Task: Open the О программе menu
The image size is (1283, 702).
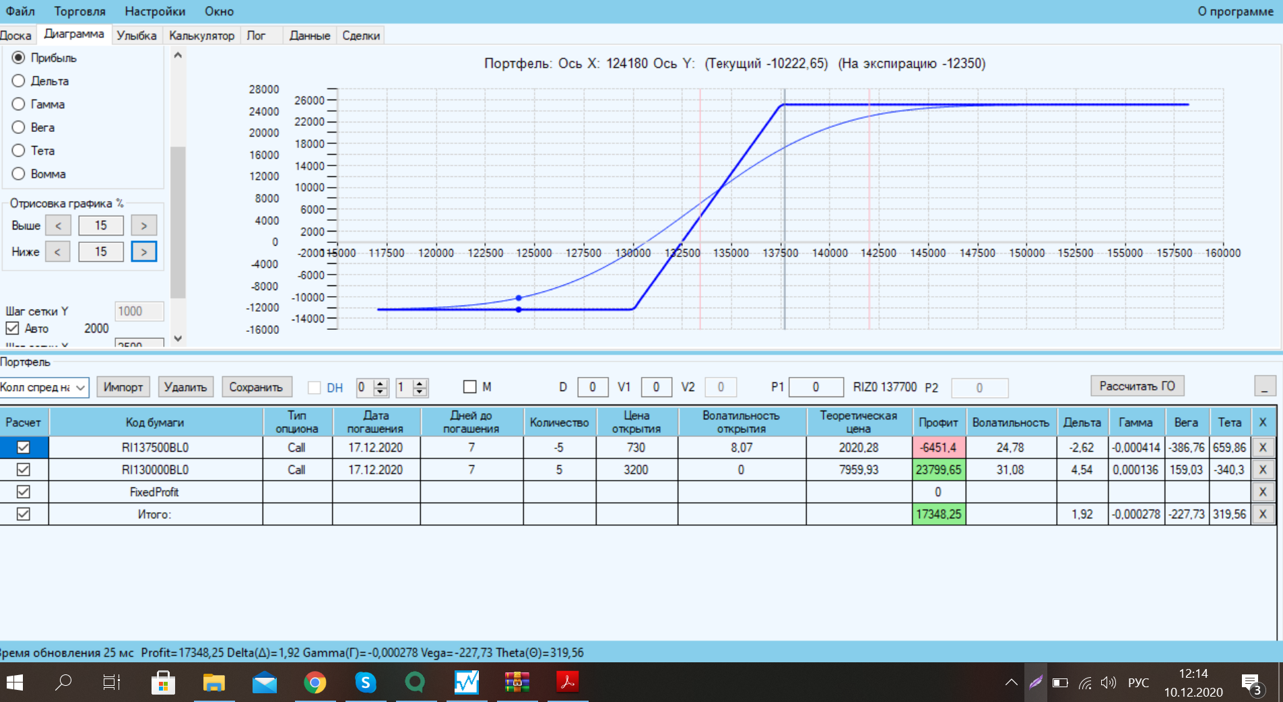Action: pyautogui.click(x=1236, y=11)
